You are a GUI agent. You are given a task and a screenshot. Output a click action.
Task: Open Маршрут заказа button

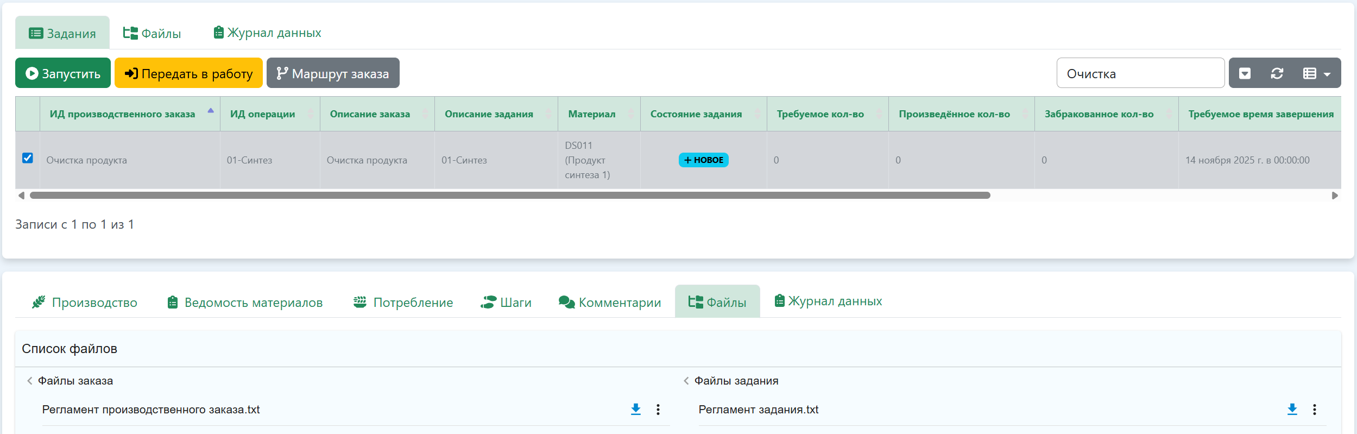333,73
